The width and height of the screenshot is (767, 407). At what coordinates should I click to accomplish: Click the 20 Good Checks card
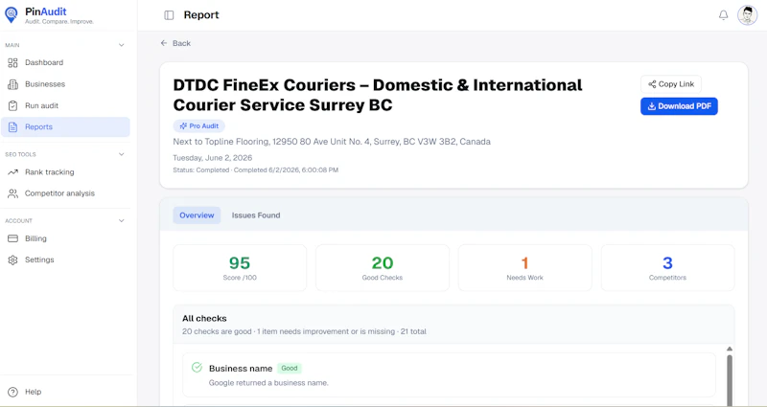(x=383, y=268)
